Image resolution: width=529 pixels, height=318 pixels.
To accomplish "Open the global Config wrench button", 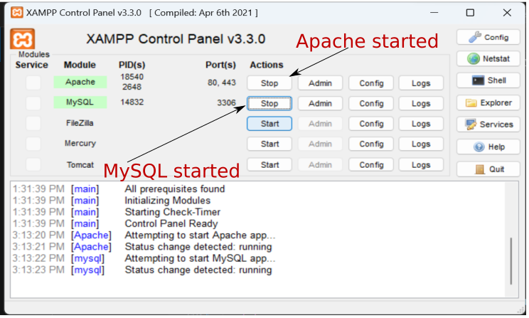I will [488, 37].
